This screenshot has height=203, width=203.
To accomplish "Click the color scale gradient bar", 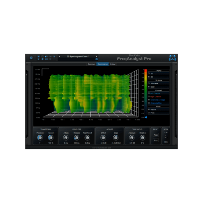I will pos(145,93).
